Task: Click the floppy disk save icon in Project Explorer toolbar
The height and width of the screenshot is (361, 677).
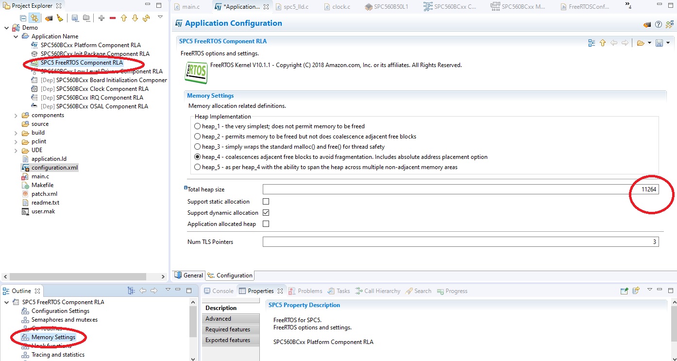Action: pyautogui.click(x=75, y=18)
